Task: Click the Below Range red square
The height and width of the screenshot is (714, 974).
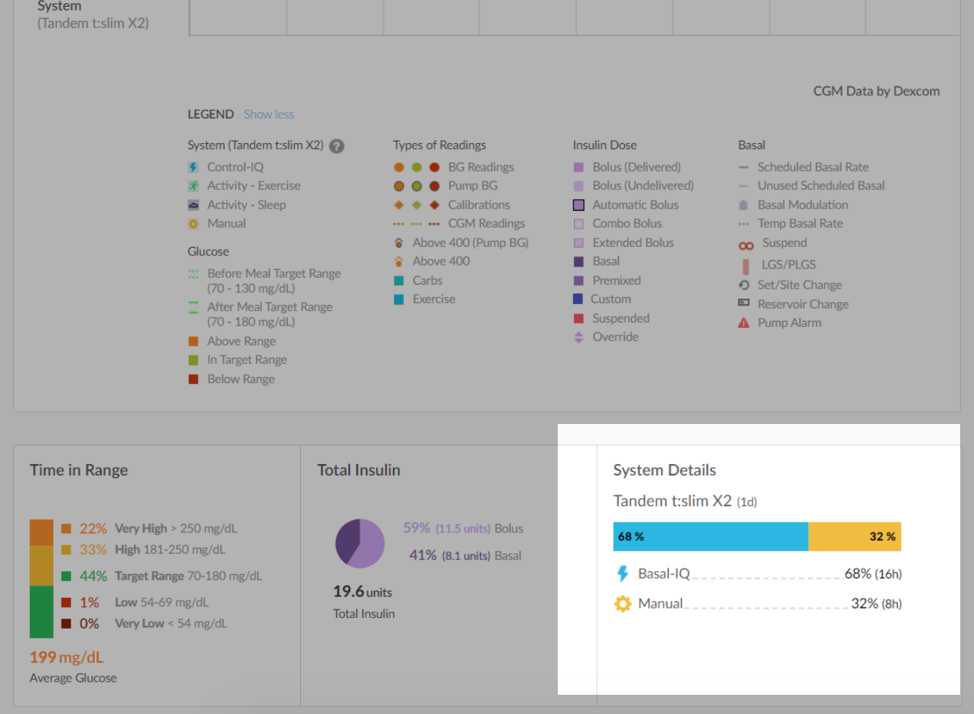Action: 193,379
